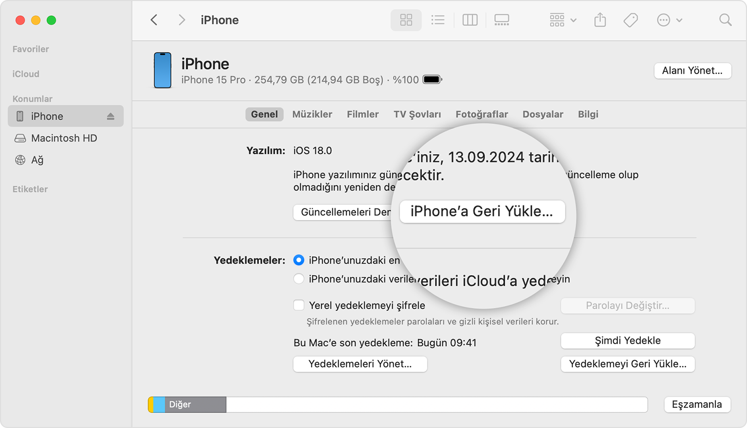The width and height of the screenshot is (747, 428).
Task: Open the Fotoğraflar tab
Action: tap(482, 114)
